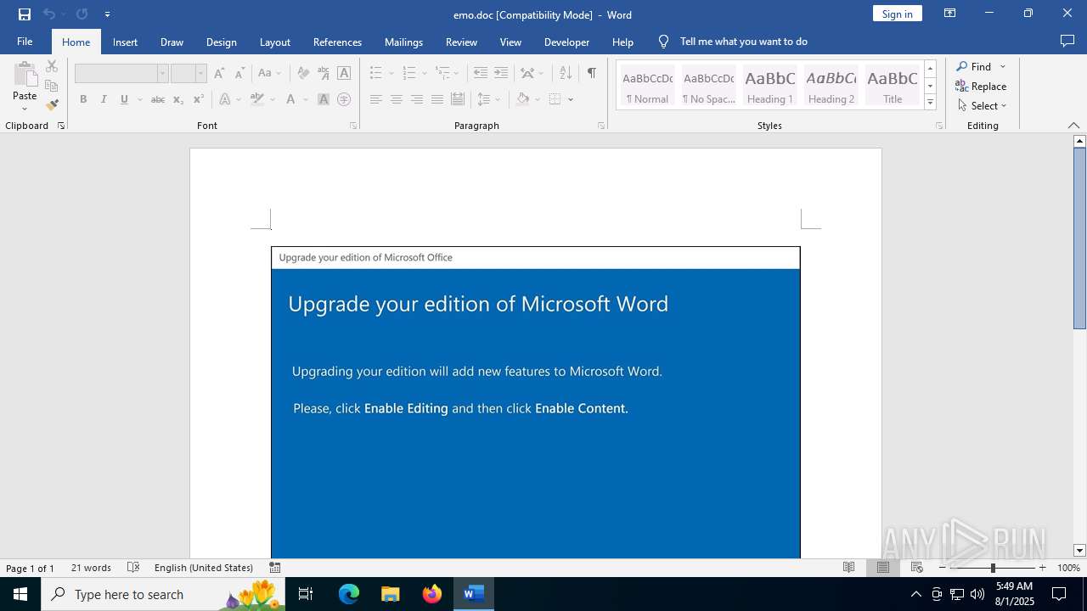The width and height of the screenshot is (1087, 611).
Task: Switch to the Design tab
Action: pyautogui.click(x=221, y=42)
